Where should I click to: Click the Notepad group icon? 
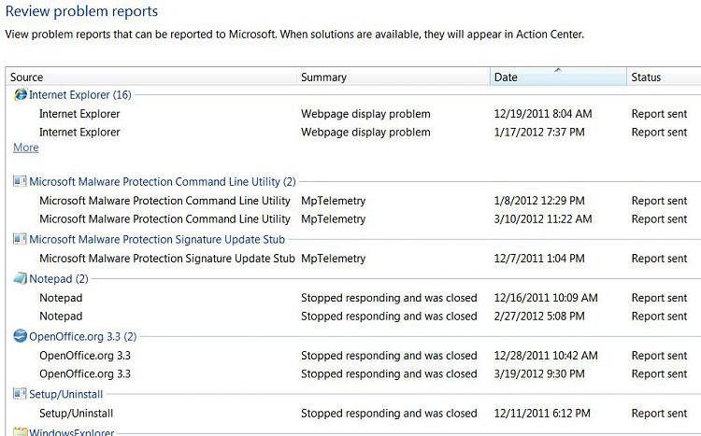click(20, 278)
